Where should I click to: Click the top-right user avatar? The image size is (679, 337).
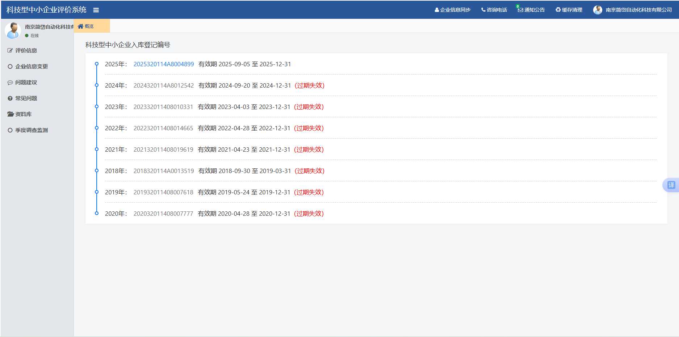pyautogui.click(x=598, y=10)
